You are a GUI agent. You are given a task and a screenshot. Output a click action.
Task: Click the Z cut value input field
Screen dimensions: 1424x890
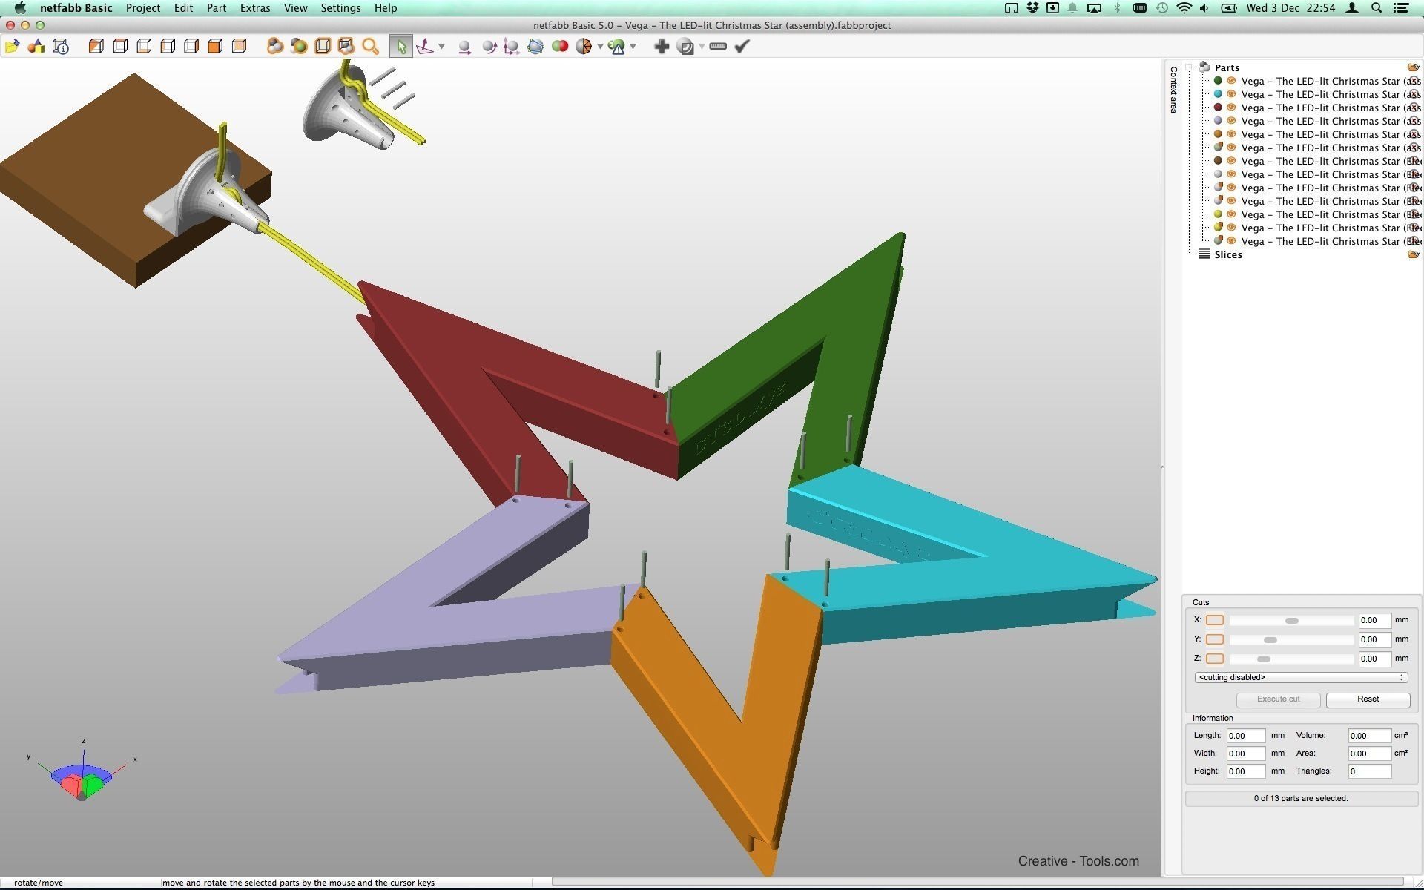tap(1374, 659)
